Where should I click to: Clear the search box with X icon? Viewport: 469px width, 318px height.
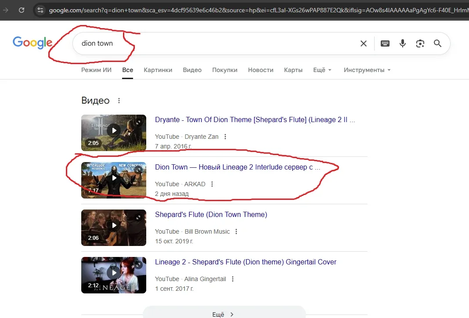(x=363, y=43)
